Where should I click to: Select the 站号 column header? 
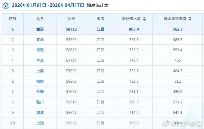[71, 19]
